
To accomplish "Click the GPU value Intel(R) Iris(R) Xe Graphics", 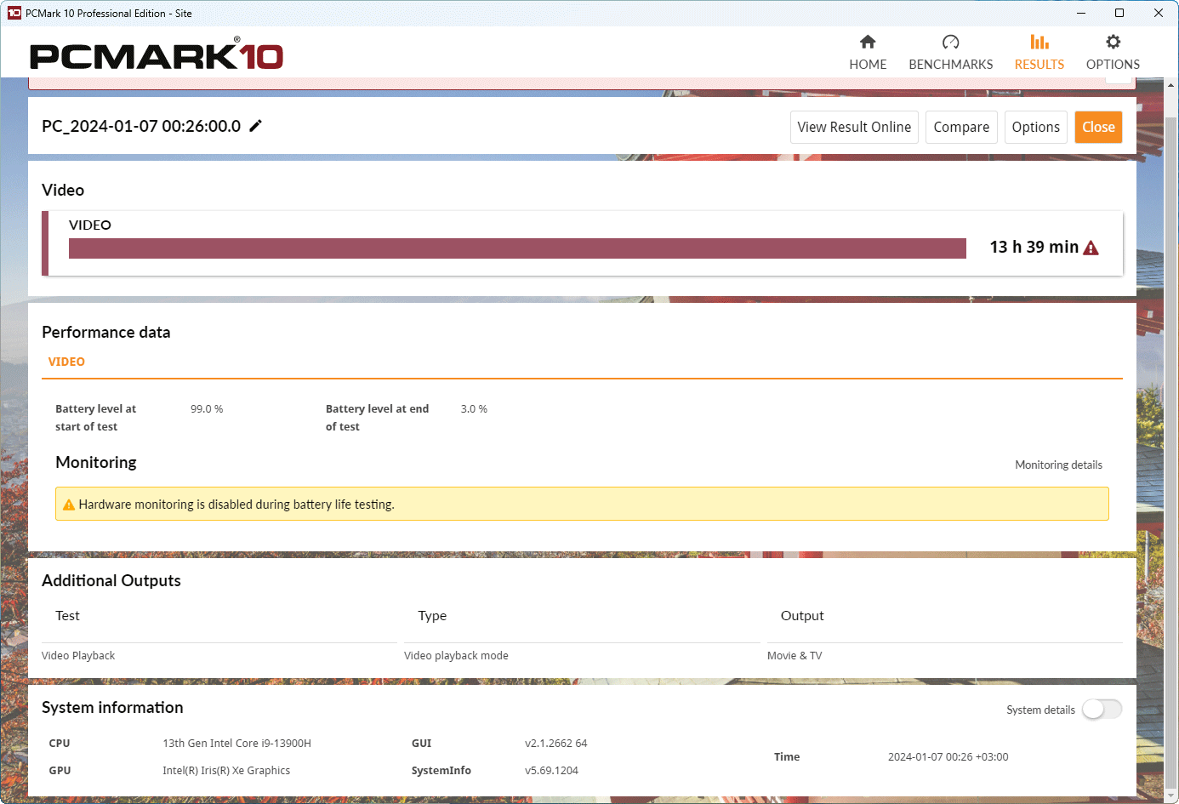I will click(x=226, y=771).
